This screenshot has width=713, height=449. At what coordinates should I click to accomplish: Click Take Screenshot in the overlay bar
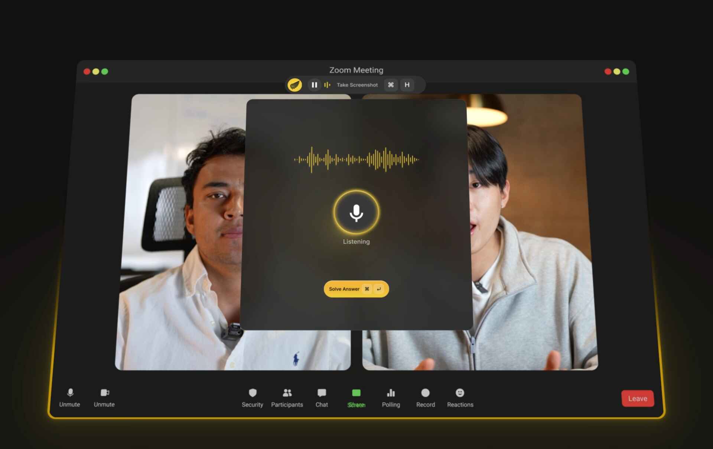(x=357, y=85)
